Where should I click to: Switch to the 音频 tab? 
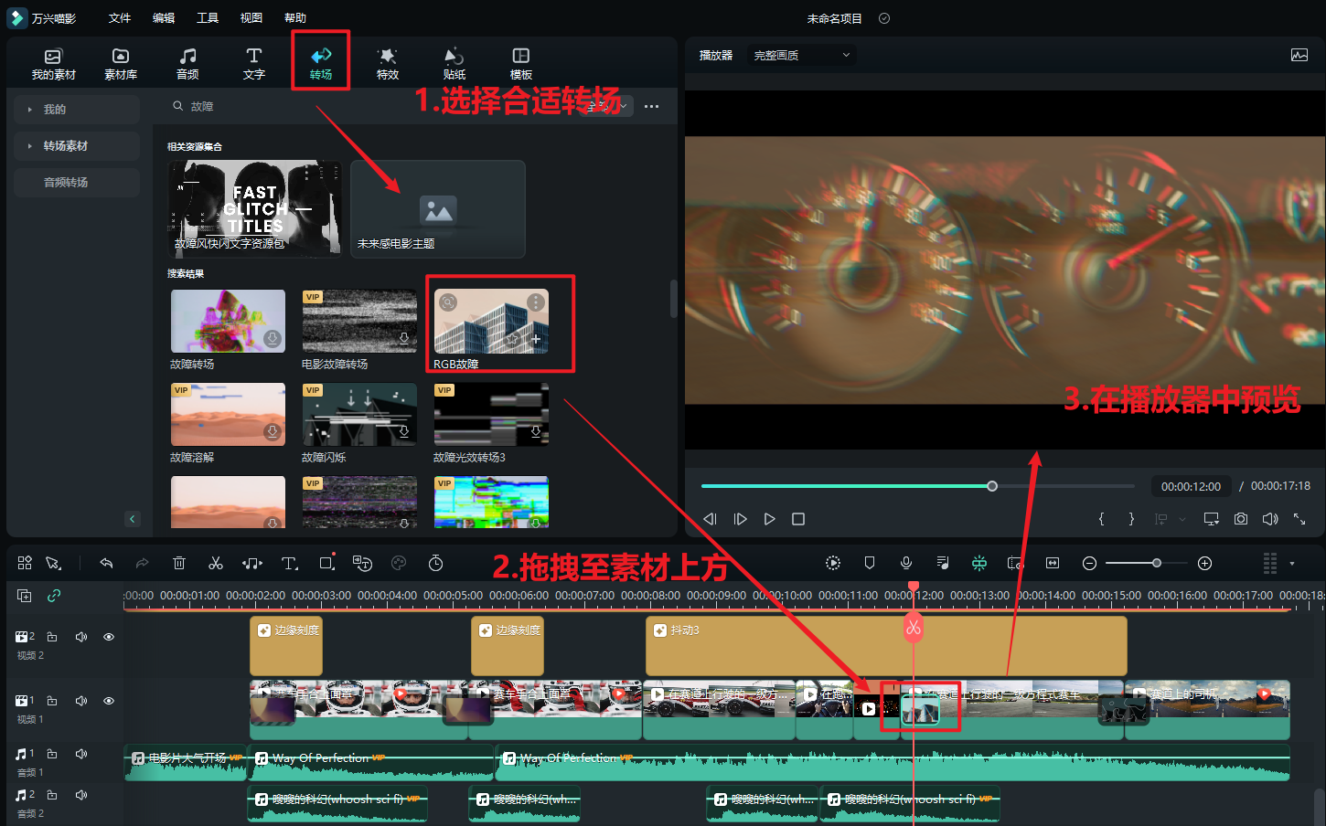[187, 63]
